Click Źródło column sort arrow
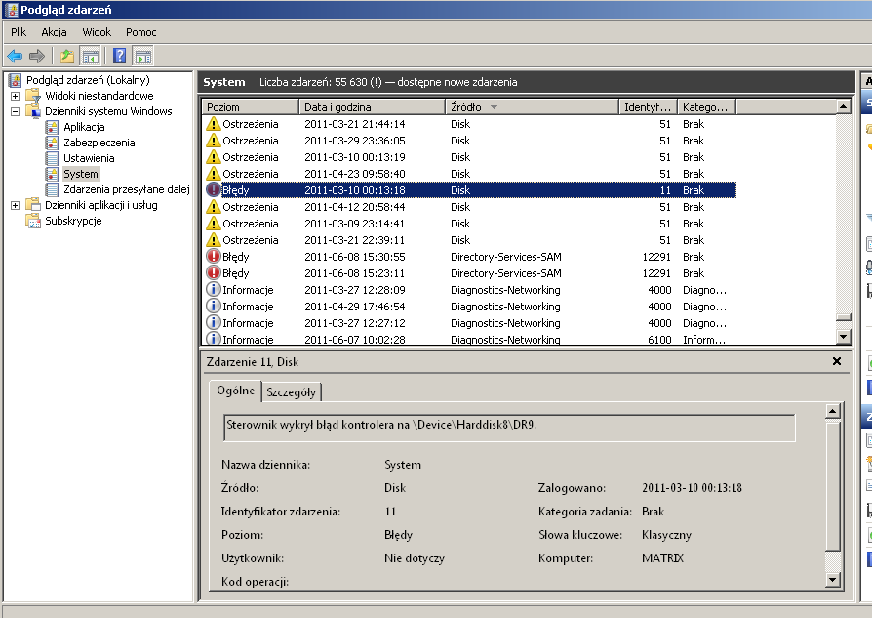 [x=494, y=107]
